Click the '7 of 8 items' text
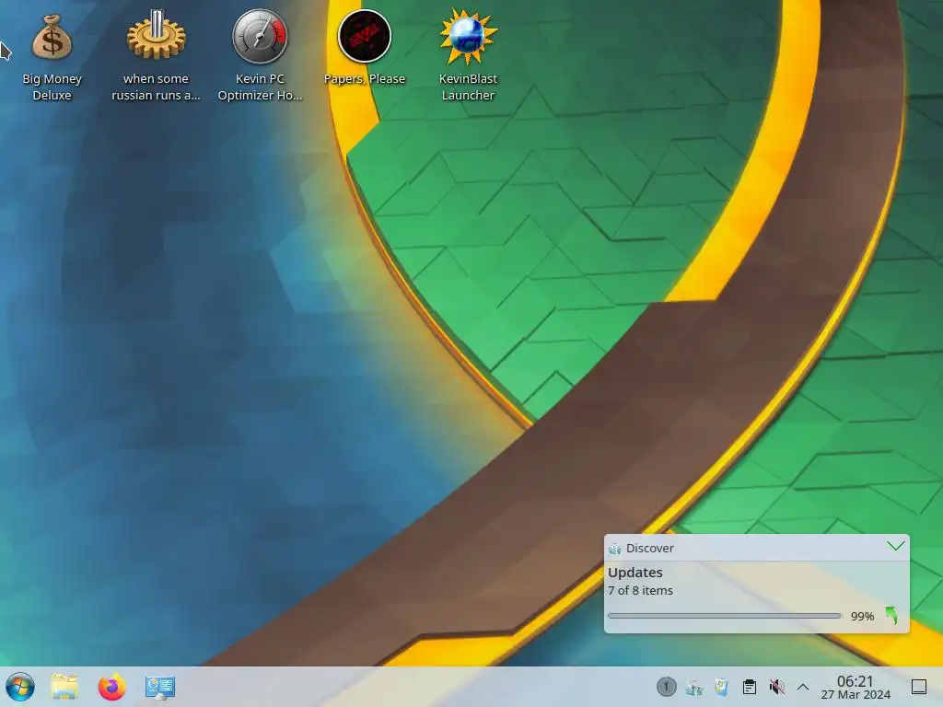Screen dimensions: 943x707 point(641,590)
